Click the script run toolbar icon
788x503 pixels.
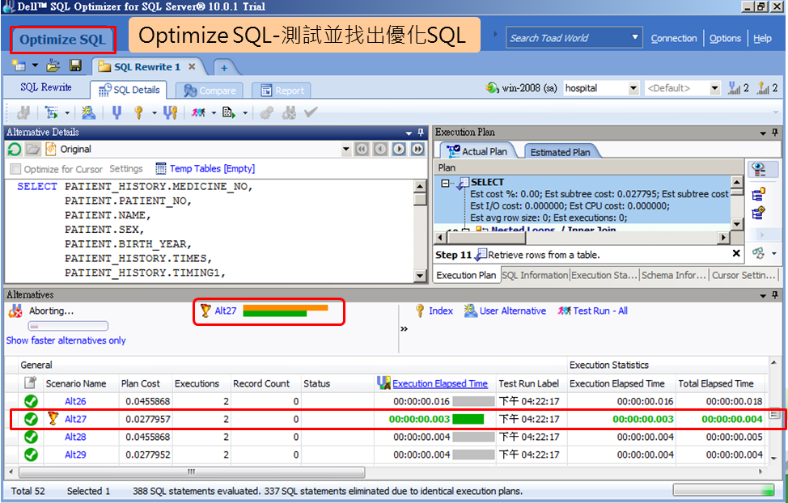click(229, 112)
